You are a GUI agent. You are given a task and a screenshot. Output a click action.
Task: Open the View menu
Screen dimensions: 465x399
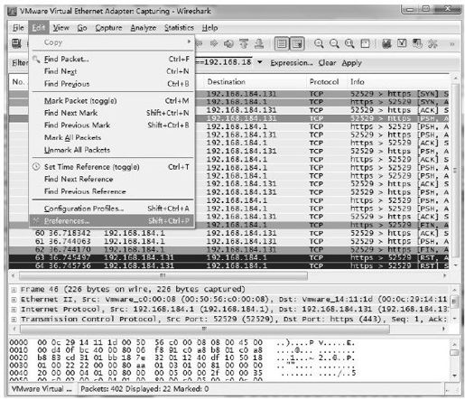click(61, 28)
